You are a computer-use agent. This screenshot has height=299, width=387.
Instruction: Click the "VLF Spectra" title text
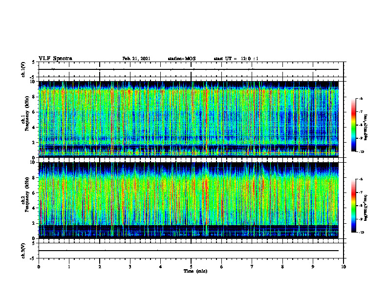[55, 59]
